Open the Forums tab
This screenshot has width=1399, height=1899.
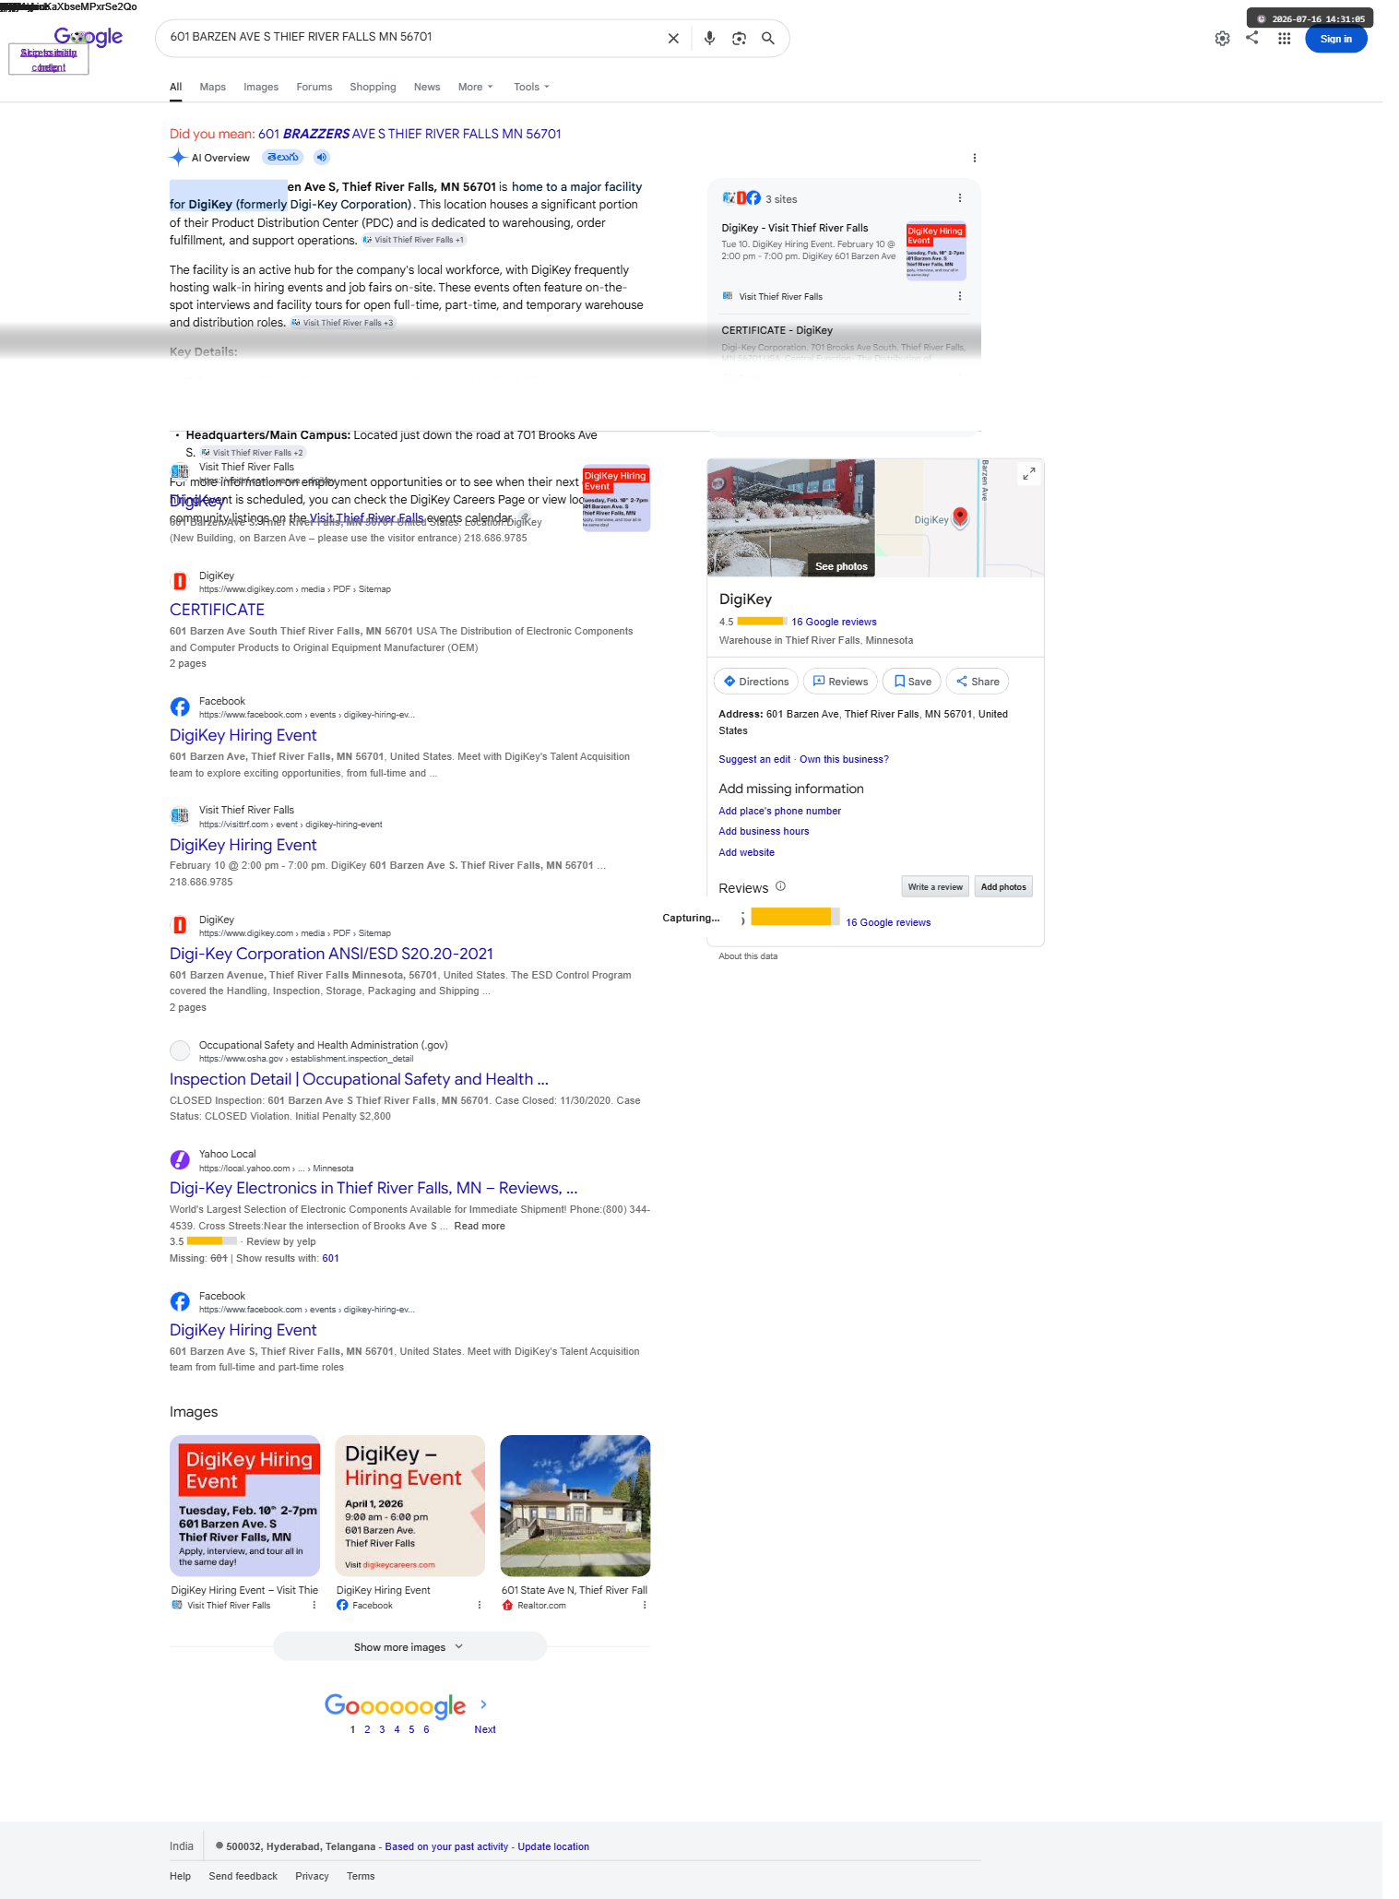314,87
